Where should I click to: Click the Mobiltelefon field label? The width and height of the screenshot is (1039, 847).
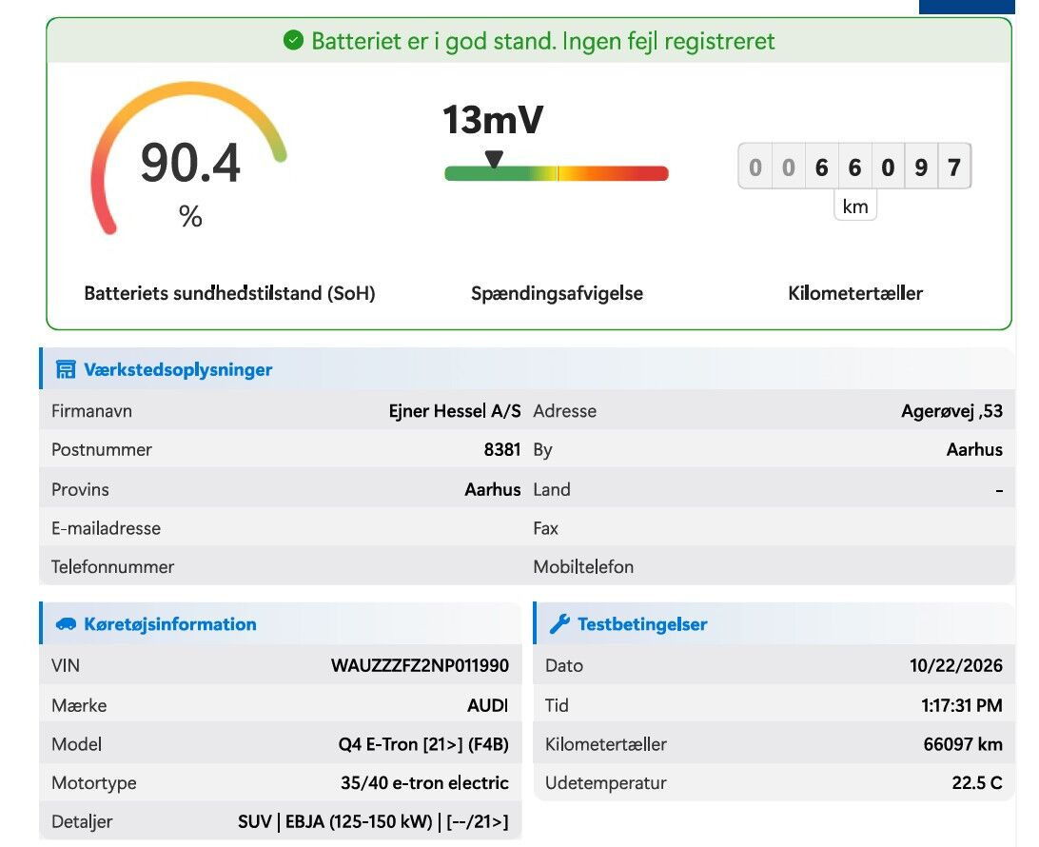click(x=583, y=566)
